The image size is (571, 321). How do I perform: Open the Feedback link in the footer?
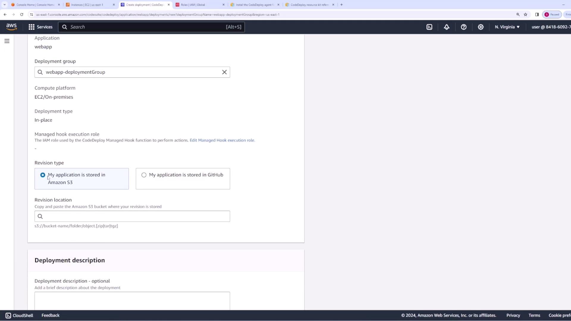coord(50,315)
